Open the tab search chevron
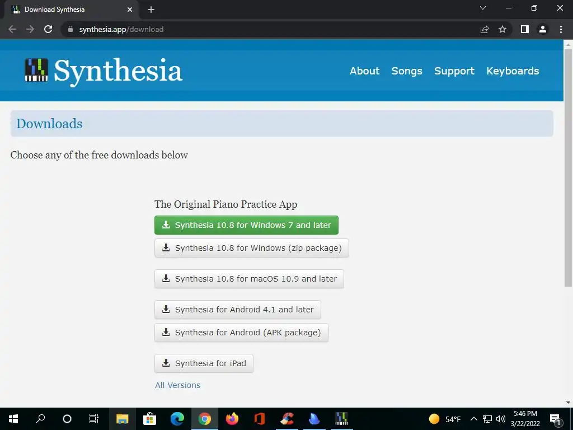Image resolution: width=573 pixels, height=430 pixels. coord(483,8)
